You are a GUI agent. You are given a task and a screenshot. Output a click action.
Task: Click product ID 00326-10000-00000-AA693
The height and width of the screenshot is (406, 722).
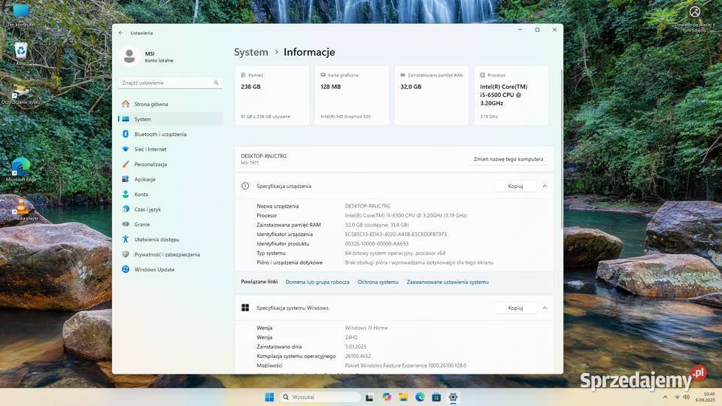tap(377, 244)
